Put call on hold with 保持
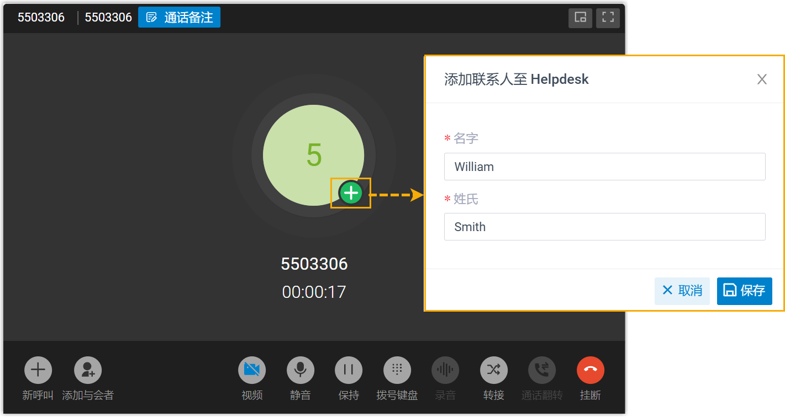The width and height of the screenshot is (785, 417). [349, 370]
